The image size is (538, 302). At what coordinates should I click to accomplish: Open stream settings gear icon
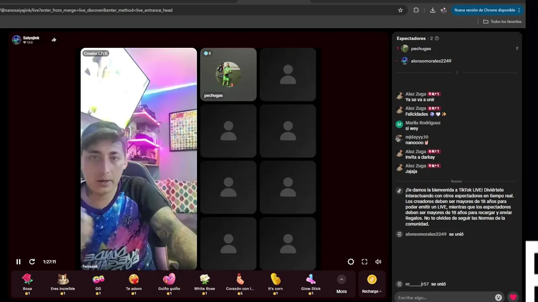pos(351,262)
